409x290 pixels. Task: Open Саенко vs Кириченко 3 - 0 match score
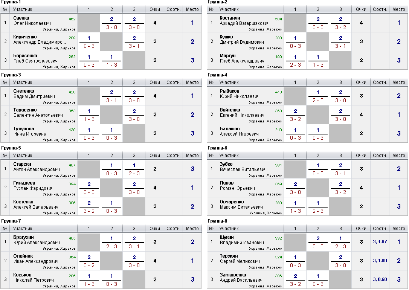[111, 27]
